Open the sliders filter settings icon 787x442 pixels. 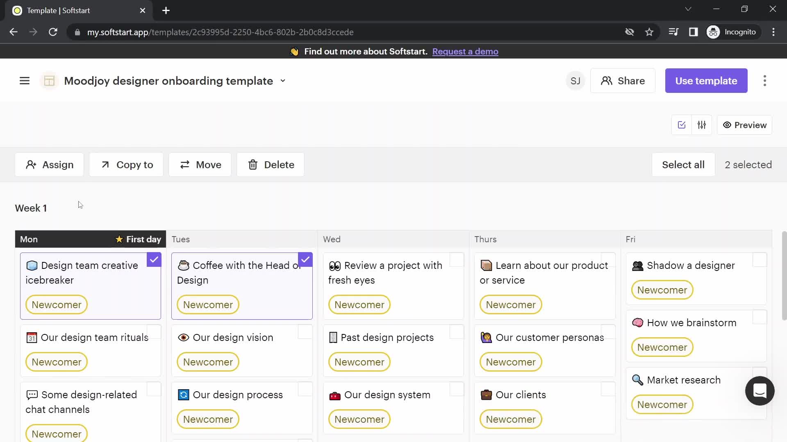(702, 125)
